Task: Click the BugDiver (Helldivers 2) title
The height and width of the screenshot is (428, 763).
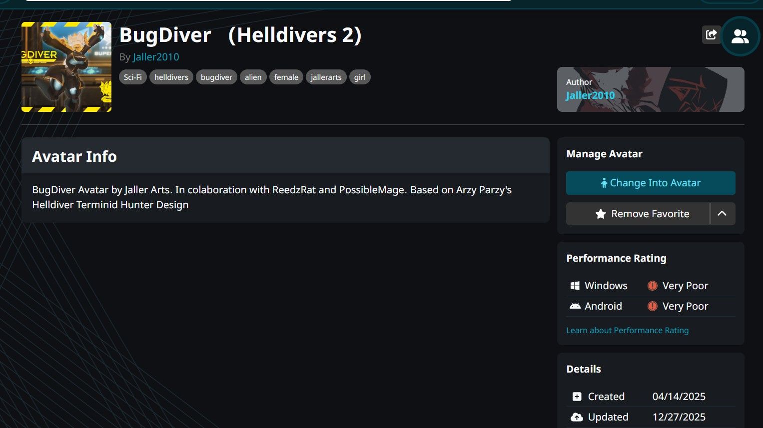Action: click(x=240, y=35)
